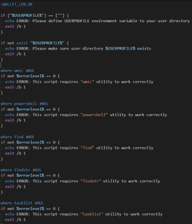The width and height of the screenshot is (192, 224).
Task: Click the word "define" in the USERPROFILE error
Action: [55, 21]
